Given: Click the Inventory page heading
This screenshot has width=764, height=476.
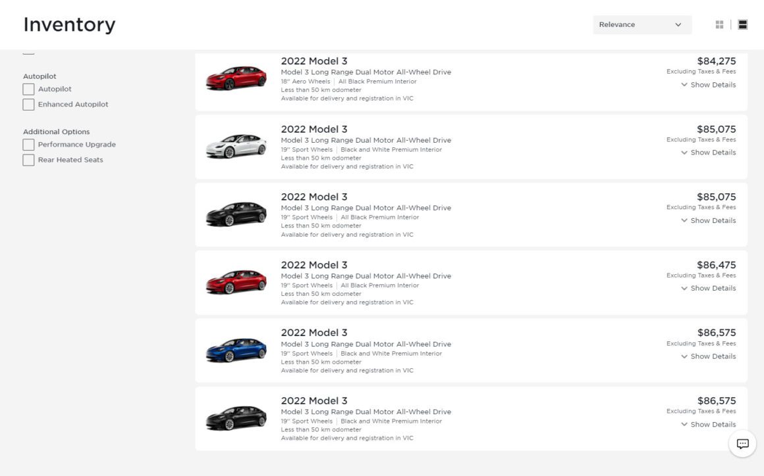Looking at the screenshot, I should pyautogui.click(x=70, y=24).
